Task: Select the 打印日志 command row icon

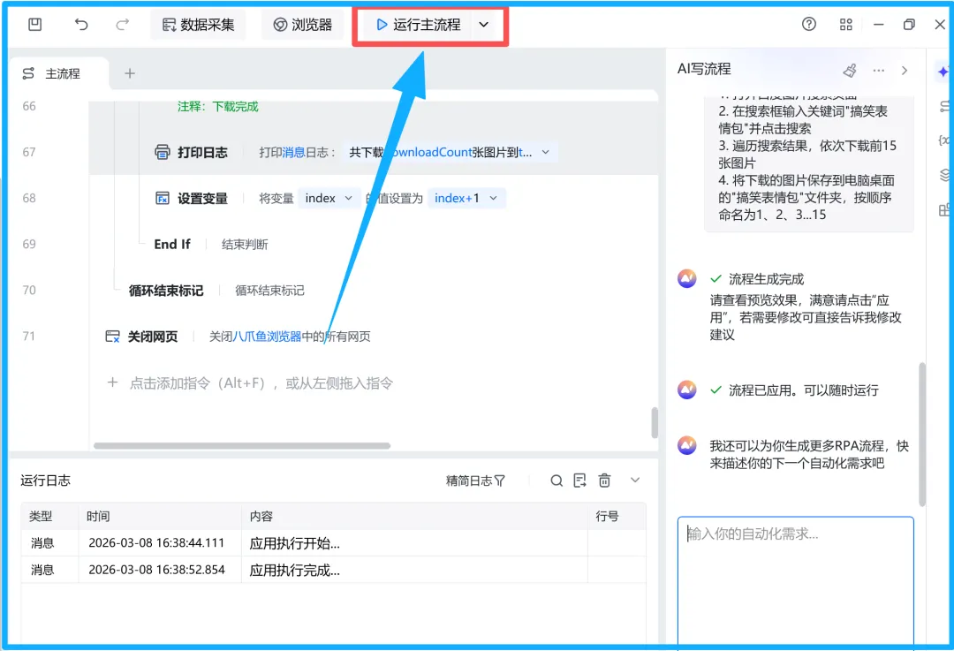Action: [x=163, y=152]
